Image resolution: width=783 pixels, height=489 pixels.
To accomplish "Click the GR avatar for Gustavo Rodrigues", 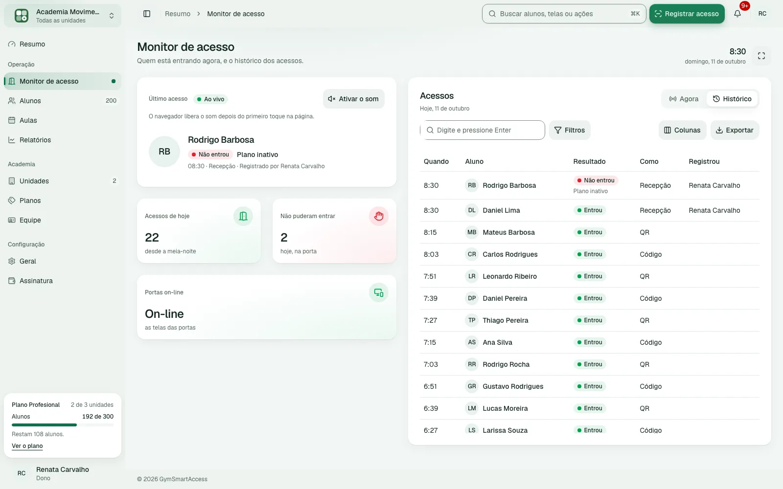I will point(472,386).
